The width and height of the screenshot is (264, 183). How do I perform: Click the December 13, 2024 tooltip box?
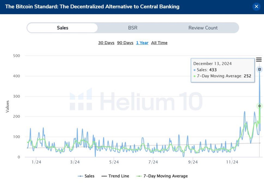coord(223,70)
